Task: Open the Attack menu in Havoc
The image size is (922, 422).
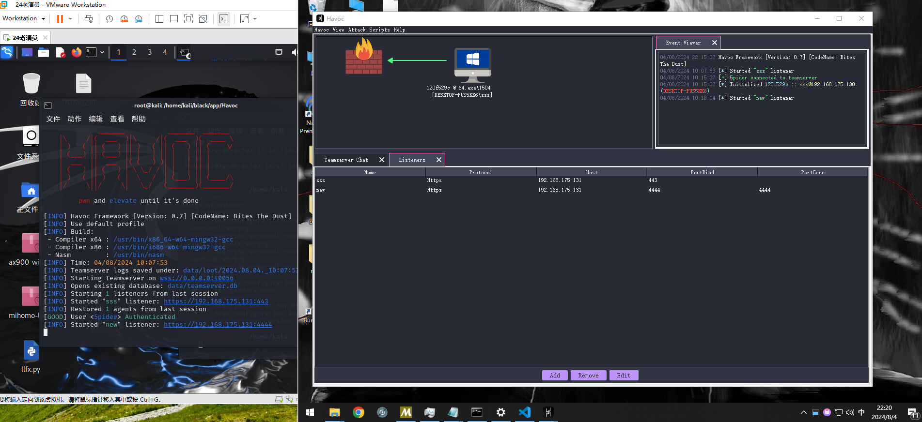Action: [x=357, y=30]
